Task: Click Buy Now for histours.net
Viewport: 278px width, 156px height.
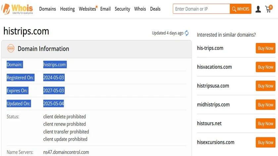Action: click(x=265, y=123)
